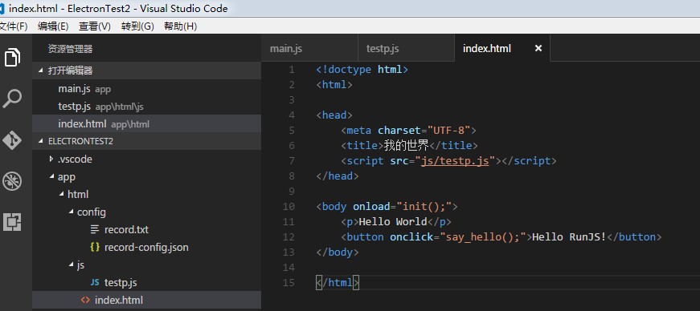Click the JSON braces icon beside record-config.json

point(95,248)
